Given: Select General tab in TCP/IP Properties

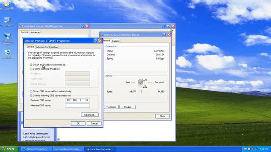Looking at the screenshot, I should click(x=30, y=47).
